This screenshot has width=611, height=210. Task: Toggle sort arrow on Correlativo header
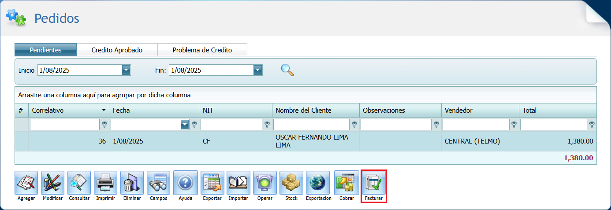pos(104,110)
